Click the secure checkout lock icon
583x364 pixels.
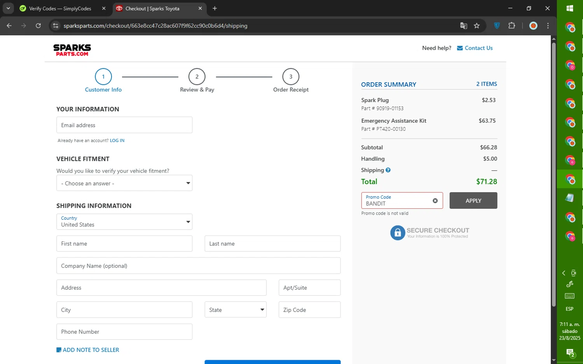pyautogui.click(x=398, y=233)
